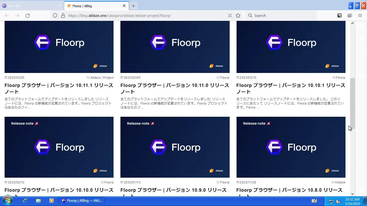The height and width of the screenshot is (206, 367).
Task: Click the forward navigation arrow
Action: [17, 15]
